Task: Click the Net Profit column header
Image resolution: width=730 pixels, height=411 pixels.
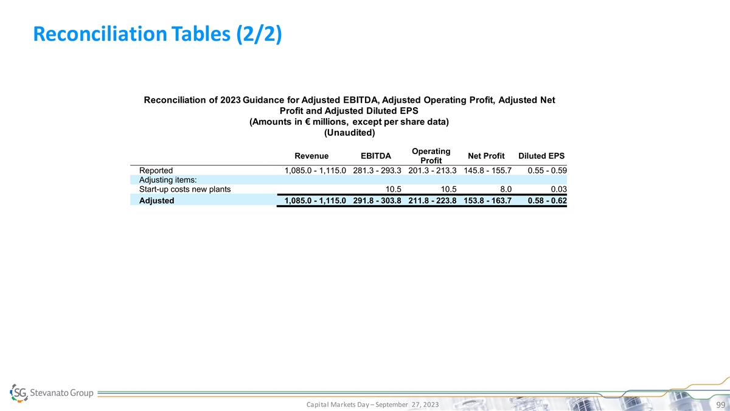Action: coord(485,156)
